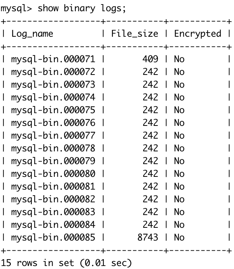Click the mysql> prompt
This screenshot has width=234, height=269.
(x=16, y=9)
